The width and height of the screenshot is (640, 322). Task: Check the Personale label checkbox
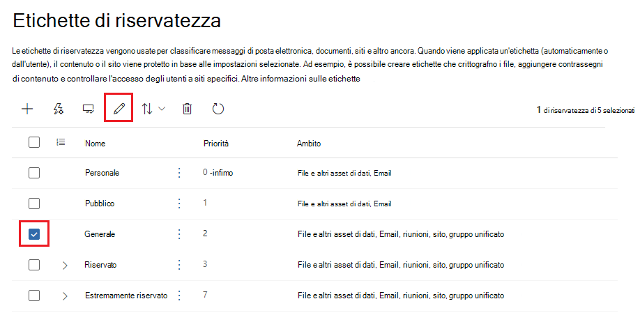[x=34, y=173]
